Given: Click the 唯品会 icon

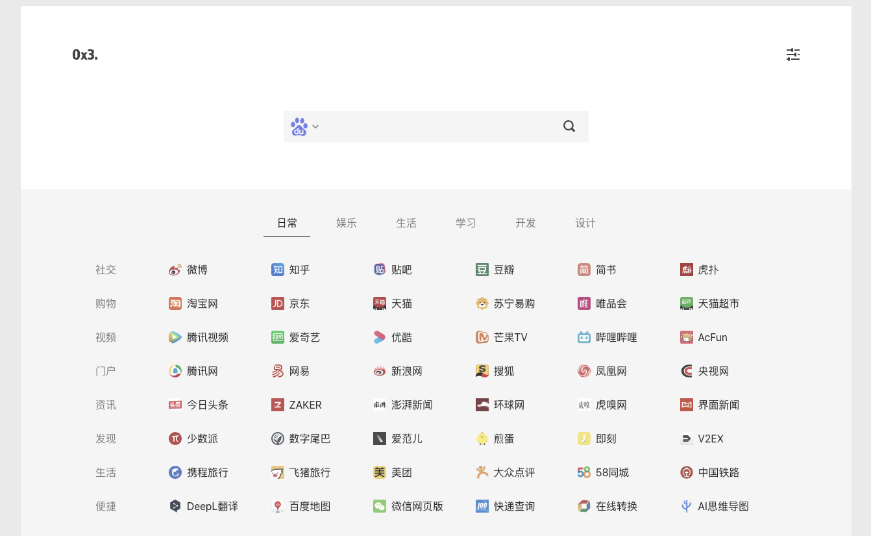Looking at the screenshot, I should (584, 303).
